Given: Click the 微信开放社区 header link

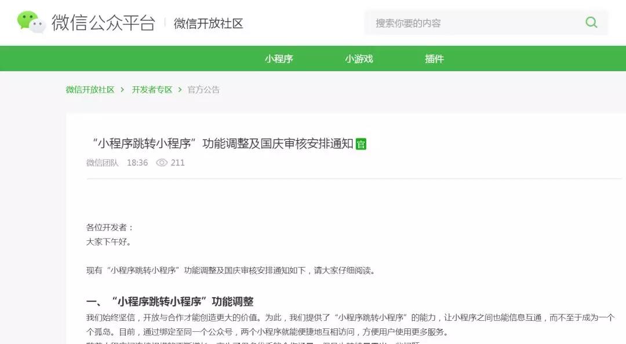Looking at the screenshot, I should coord(209,23).
